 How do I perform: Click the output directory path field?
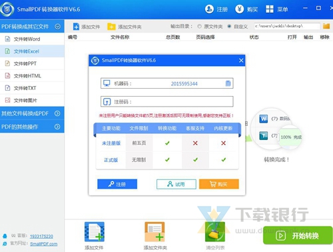(x=287, y=26)
